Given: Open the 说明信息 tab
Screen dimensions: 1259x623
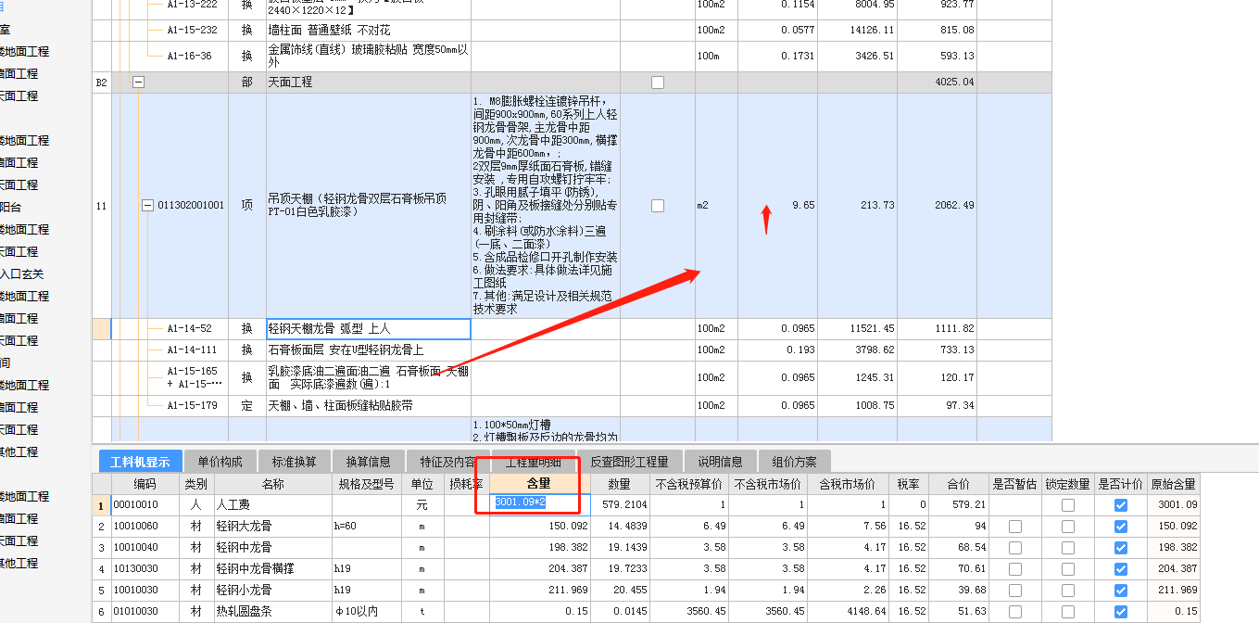Looking at the screenshot, I should tap(721, 462).
